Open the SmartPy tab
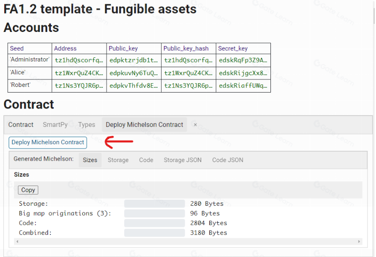 click(55, 125)
